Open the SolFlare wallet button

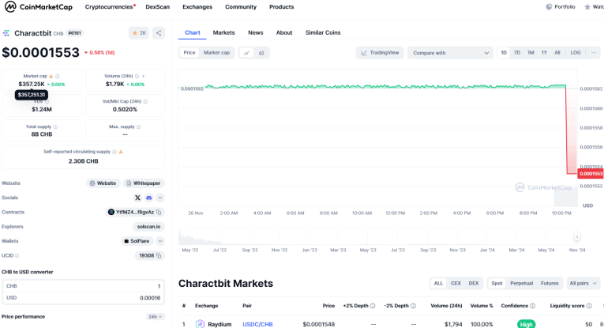(x=137, y=241)
